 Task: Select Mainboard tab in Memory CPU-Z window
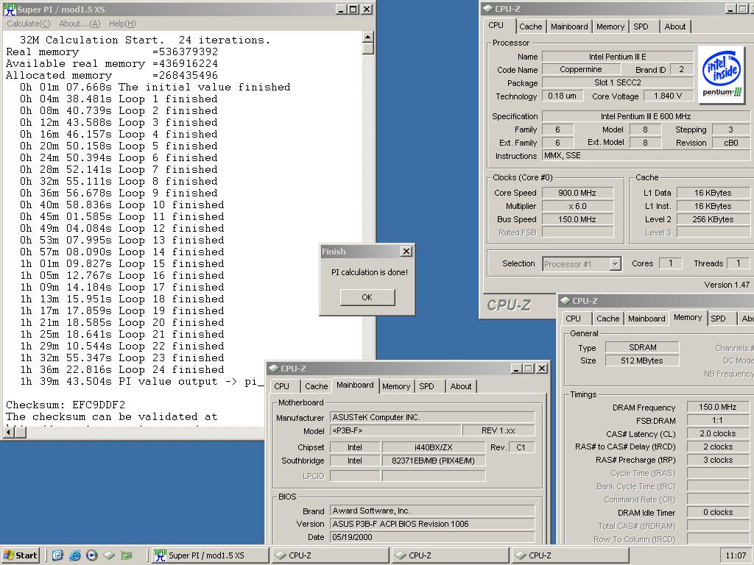point(646,319)
